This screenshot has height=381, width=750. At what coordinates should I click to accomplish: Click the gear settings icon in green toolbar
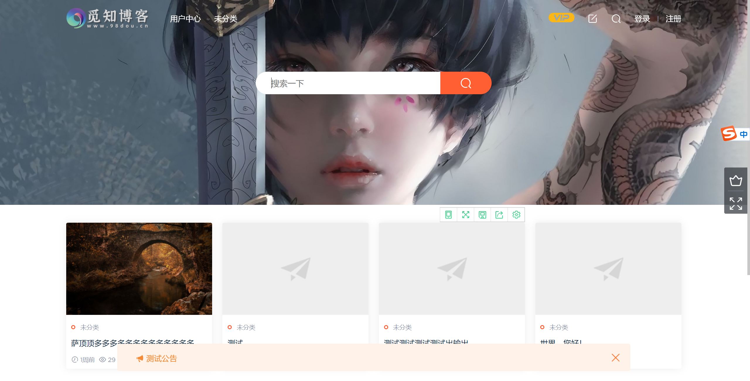[x=516, y=215]
